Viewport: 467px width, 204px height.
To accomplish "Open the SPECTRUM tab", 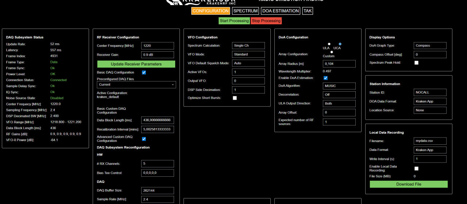I will (x=245, y=11).
